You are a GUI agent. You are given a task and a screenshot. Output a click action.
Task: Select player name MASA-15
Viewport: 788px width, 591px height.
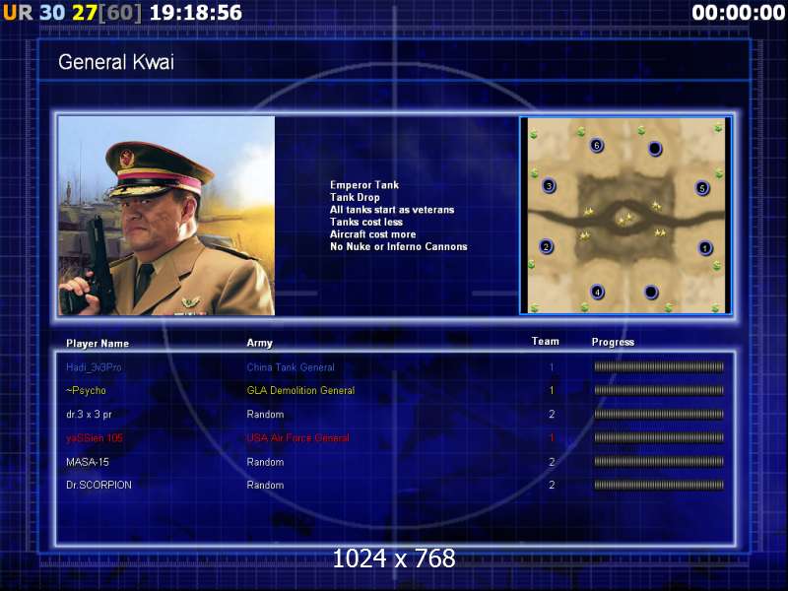point(88,462)
